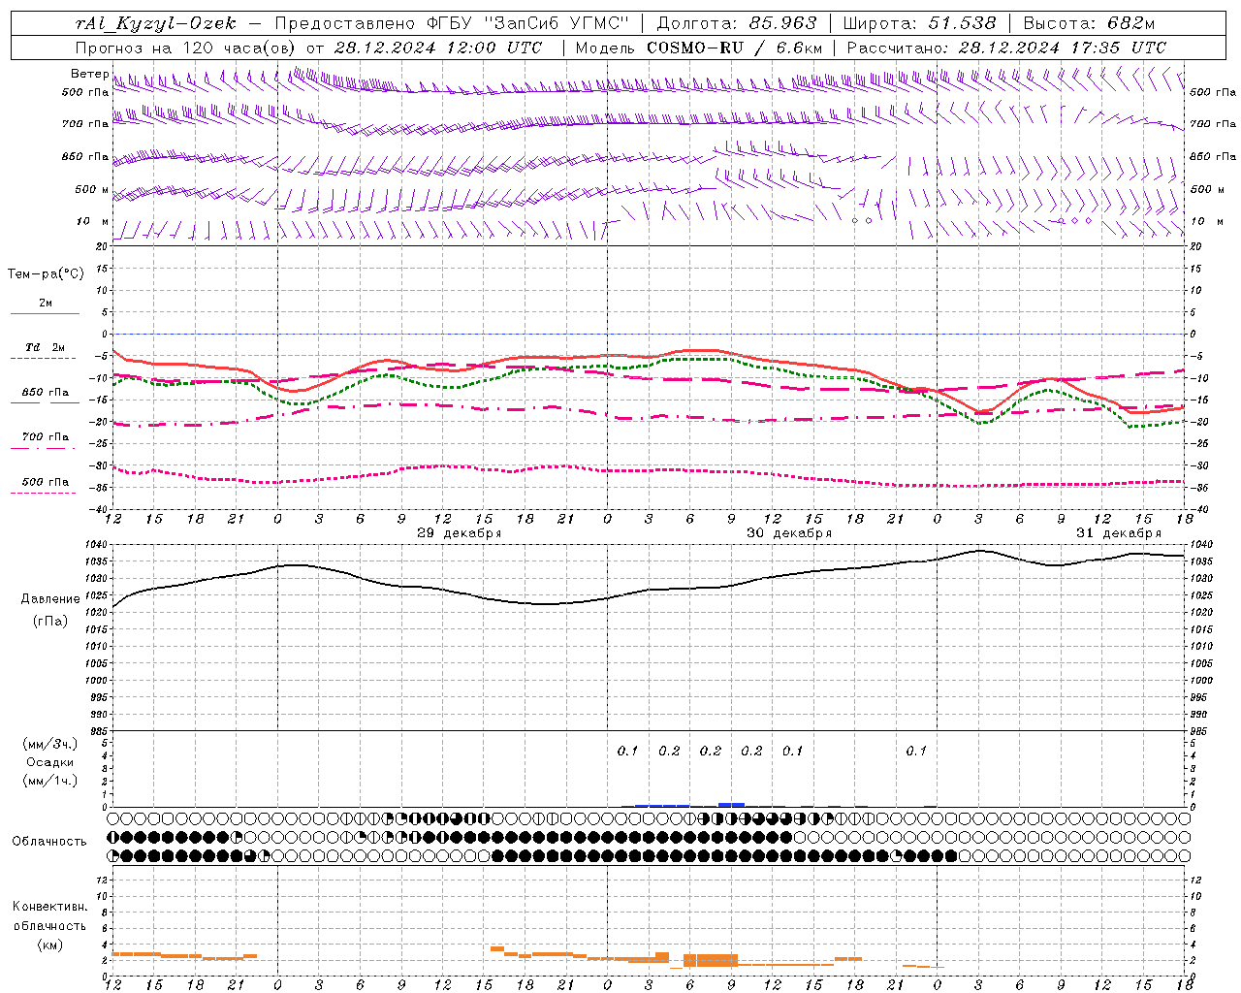Viewport: 1241px width, 993px height.
Task: Click the station name rAl_Kyzyl-Ozek
Action: [155, 23]
